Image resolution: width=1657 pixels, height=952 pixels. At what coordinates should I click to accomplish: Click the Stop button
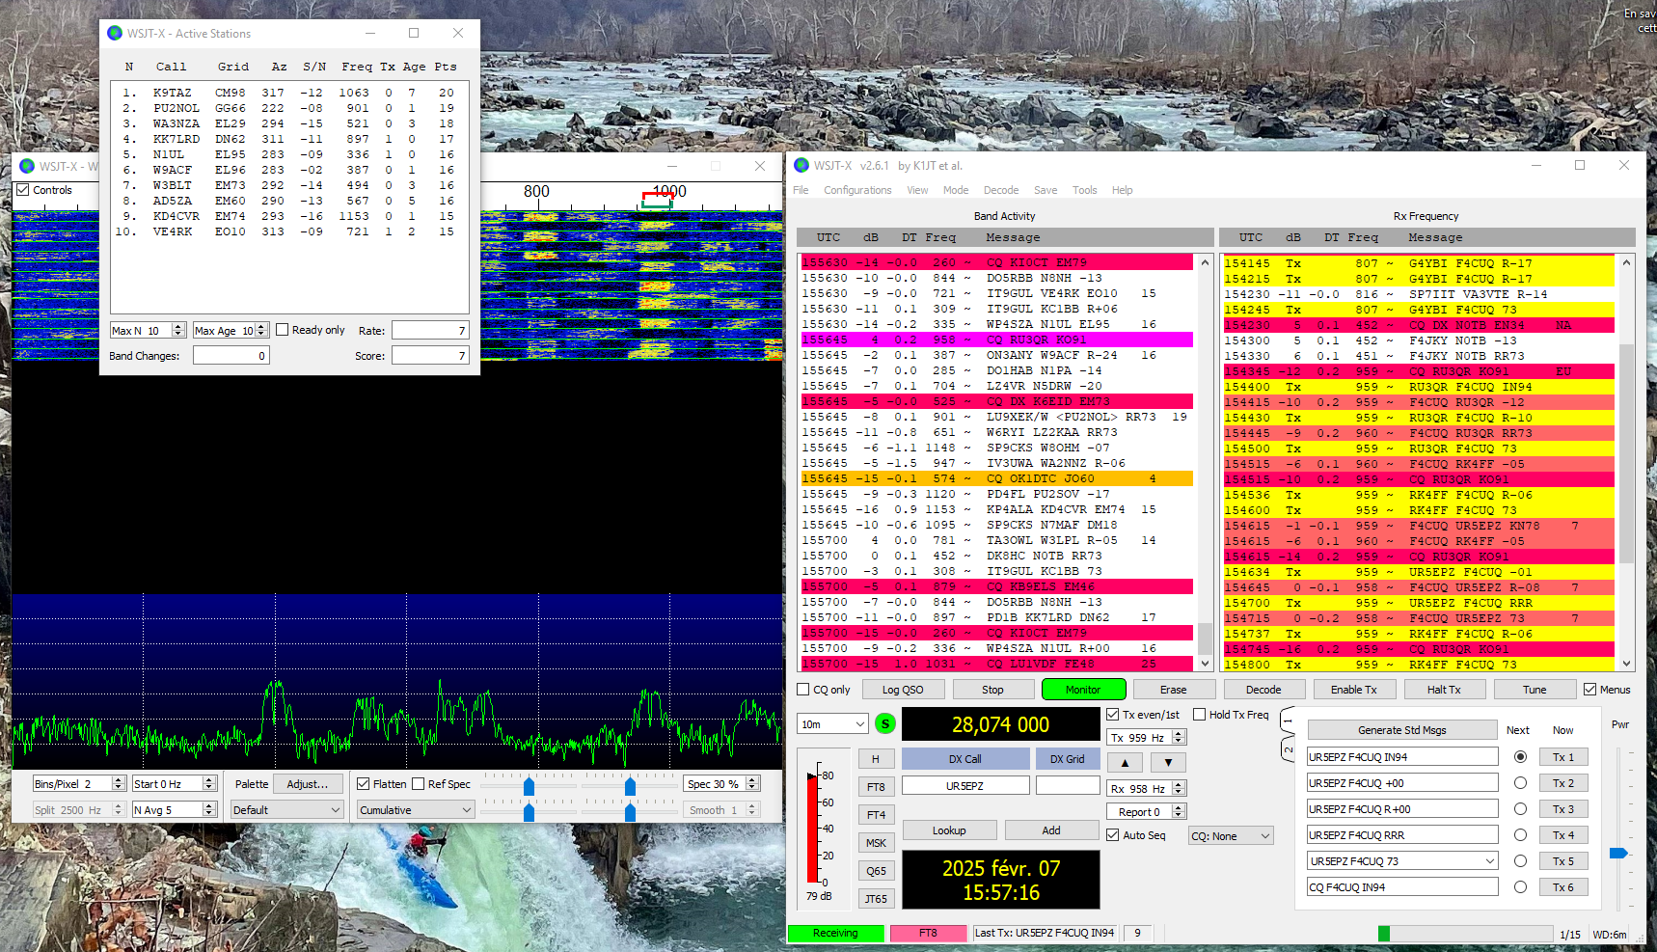tap(992, 690)
